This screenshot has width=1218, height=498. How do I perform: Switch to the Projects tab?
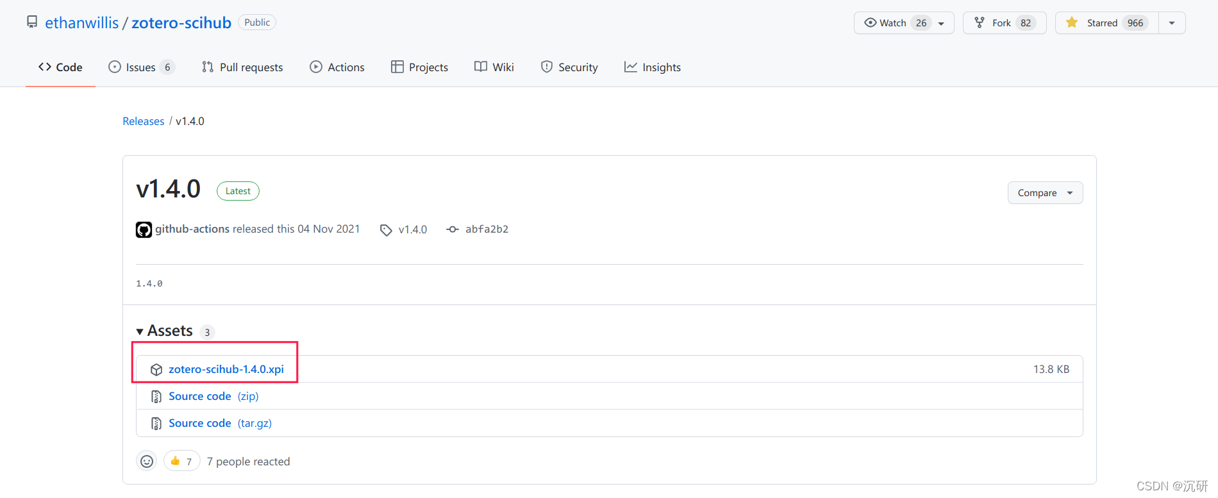coord(420,67)
